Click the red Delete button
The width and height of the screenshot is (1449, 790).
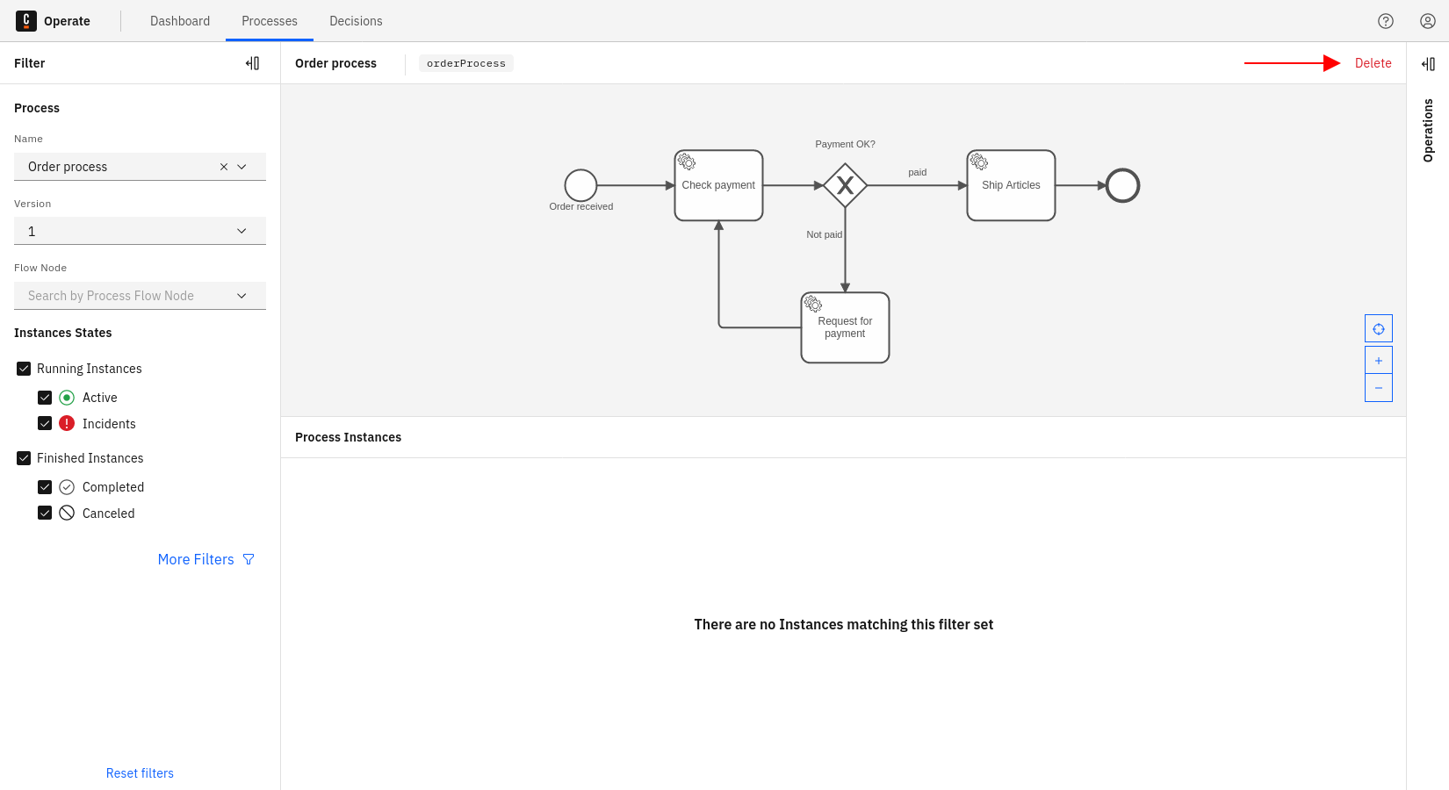tap(1373, 63)
